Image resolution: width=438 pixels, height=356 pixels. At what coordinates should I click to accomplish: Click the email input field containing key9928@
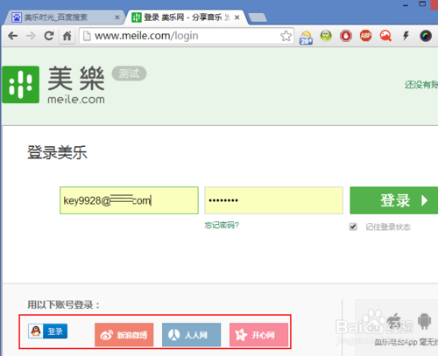click(x=129, y=200)
